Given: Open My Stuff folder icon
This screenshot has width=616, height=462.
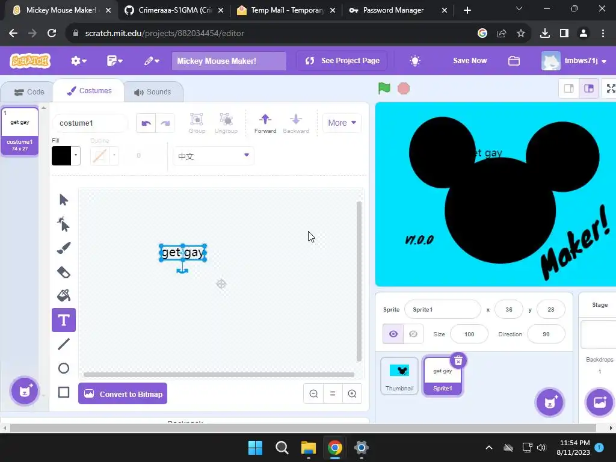Looking at the screenshot, I should pos(514,61).
